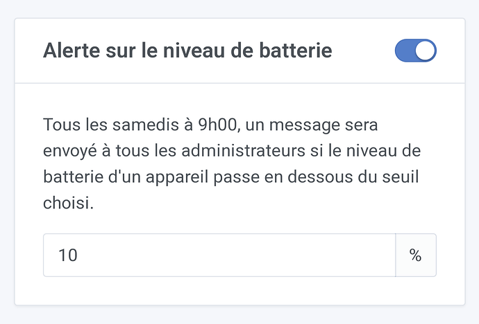Screen dimensions: 479x324
Task: Click the value 10 in the threshold field
Action: pos(68,255)
